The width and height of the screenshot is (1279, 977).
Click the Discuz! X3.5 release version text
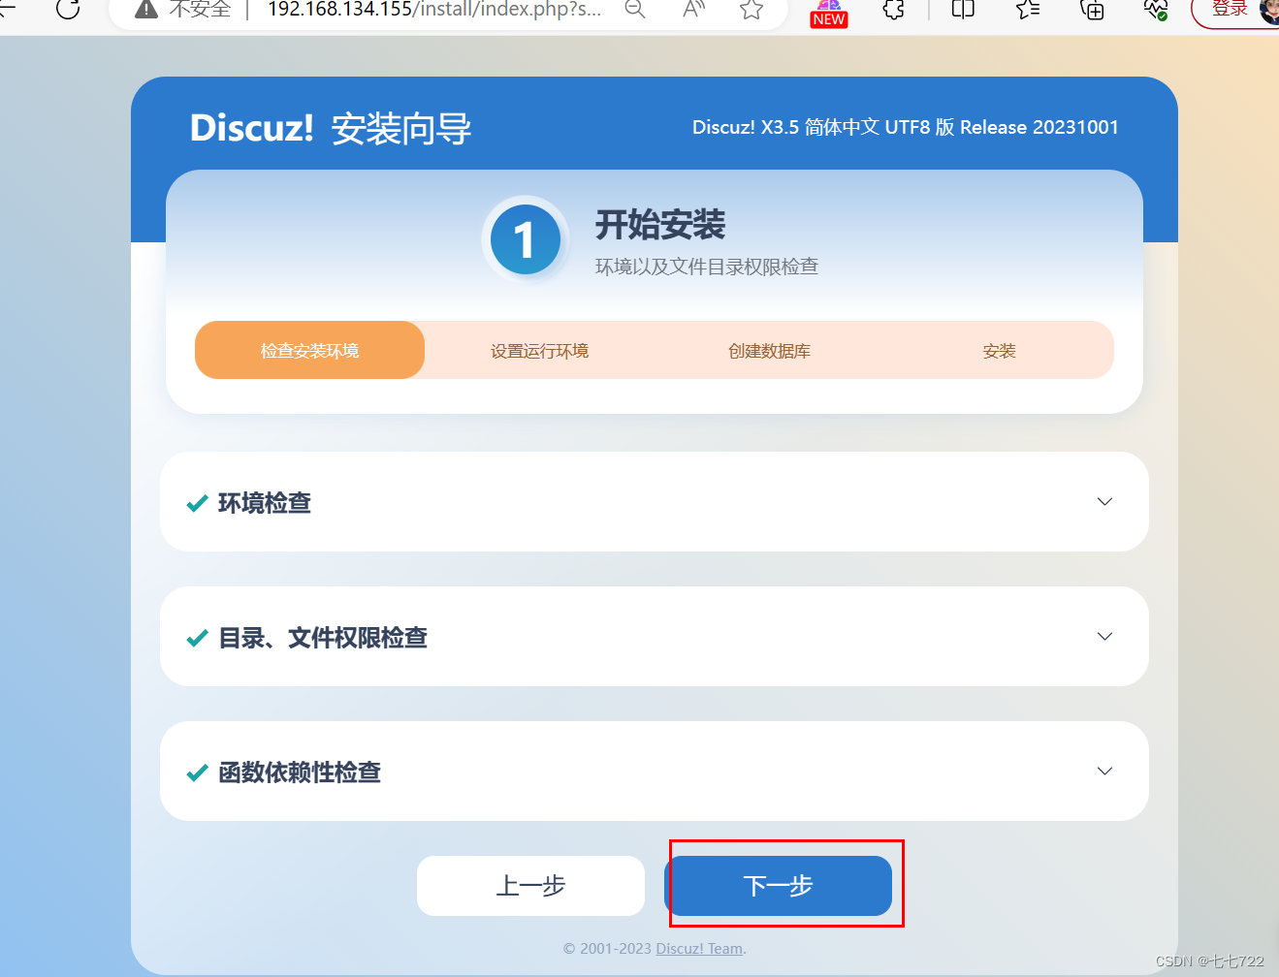pyautogui.click(x=906, y=127)
